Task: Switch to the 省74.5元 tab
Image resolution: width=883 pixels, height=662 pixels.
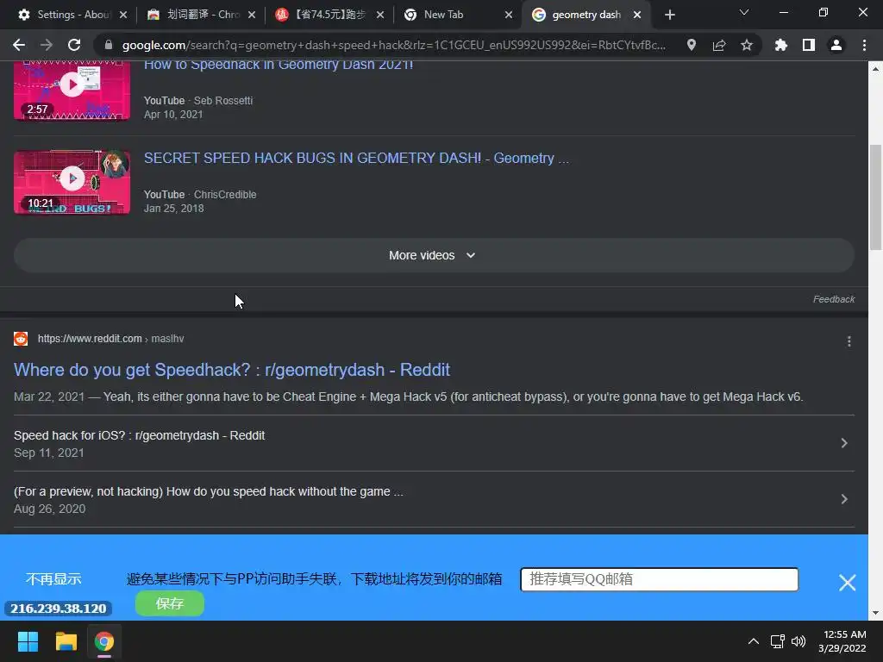Action: [x=329, y=15]
